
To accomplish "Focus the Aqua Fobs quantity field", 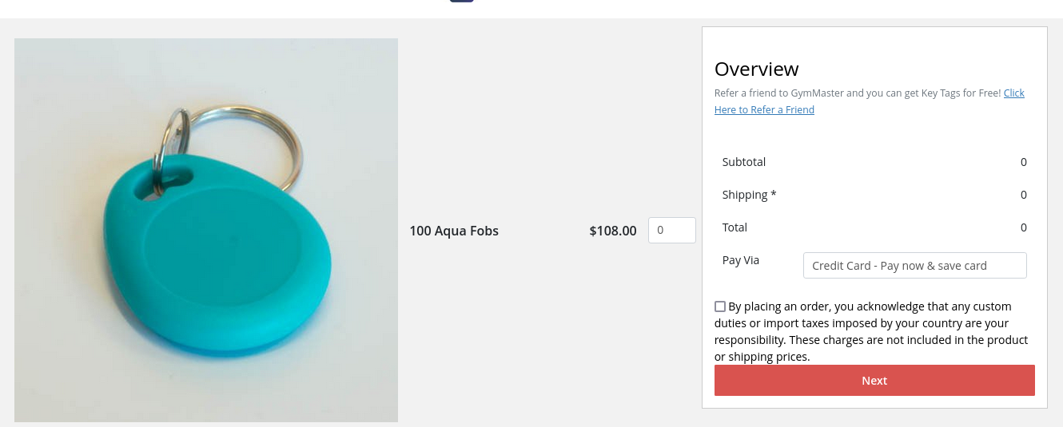I will point(671,231).
